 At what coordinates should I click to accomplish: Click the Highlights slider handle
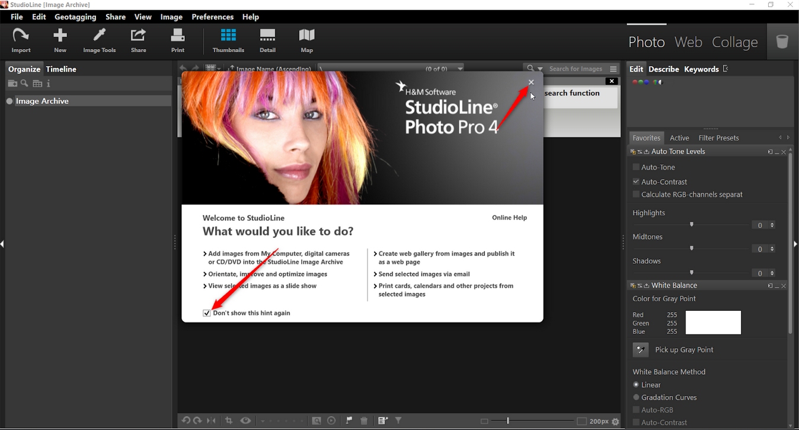point(692,224)
